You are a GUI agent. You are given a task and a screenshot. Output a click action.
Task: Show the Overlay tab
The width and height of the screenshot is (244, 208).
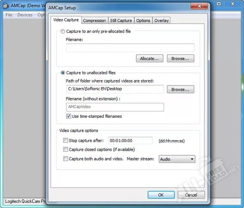pyautogui.click(x=161, y=21)
